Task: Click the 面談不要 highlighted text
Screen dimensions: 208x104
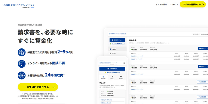Action: pos(58,63)
